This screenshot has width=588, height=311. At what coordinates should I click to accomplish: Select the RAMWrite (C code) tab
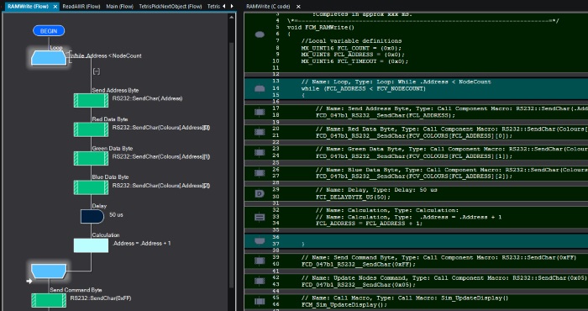coord(268,7)
